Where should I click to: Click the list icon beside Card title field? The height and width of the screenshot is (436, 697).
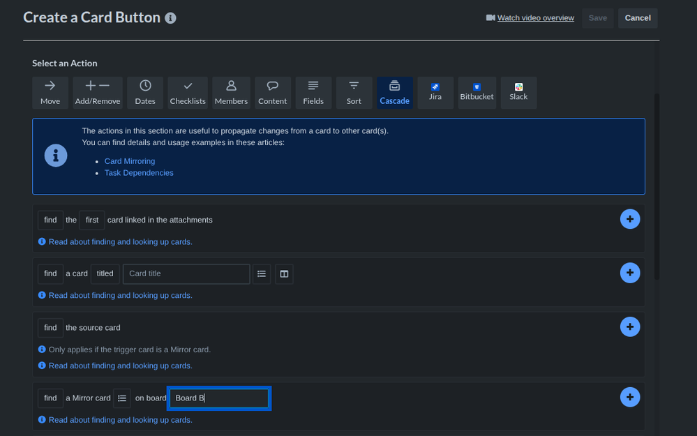click(262, 273)
